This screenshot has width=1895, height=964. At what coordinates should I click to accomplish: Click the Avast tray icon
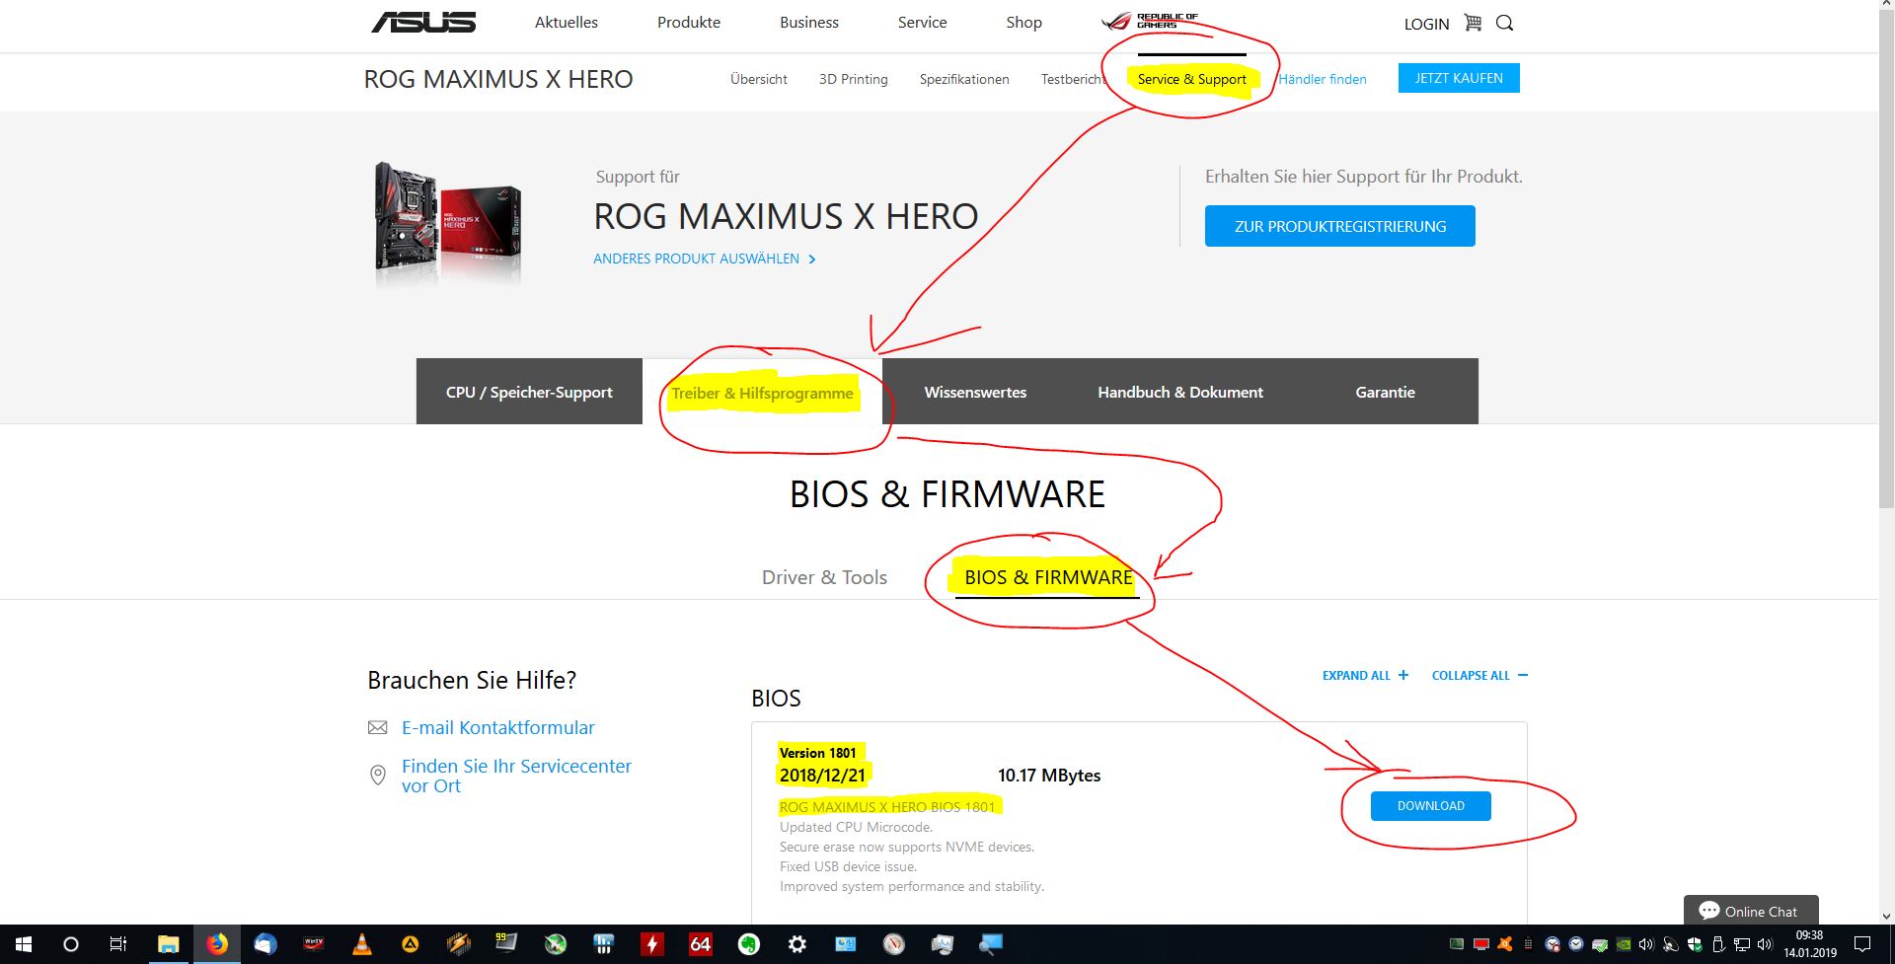(1505, 944)
